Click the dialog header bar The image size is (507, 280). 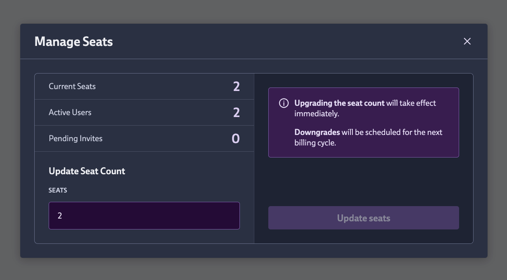(253, 41)
